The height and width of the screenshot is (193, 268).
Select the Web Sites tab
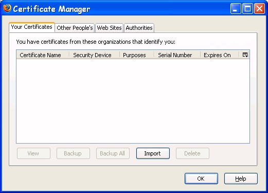pos(109,28)
